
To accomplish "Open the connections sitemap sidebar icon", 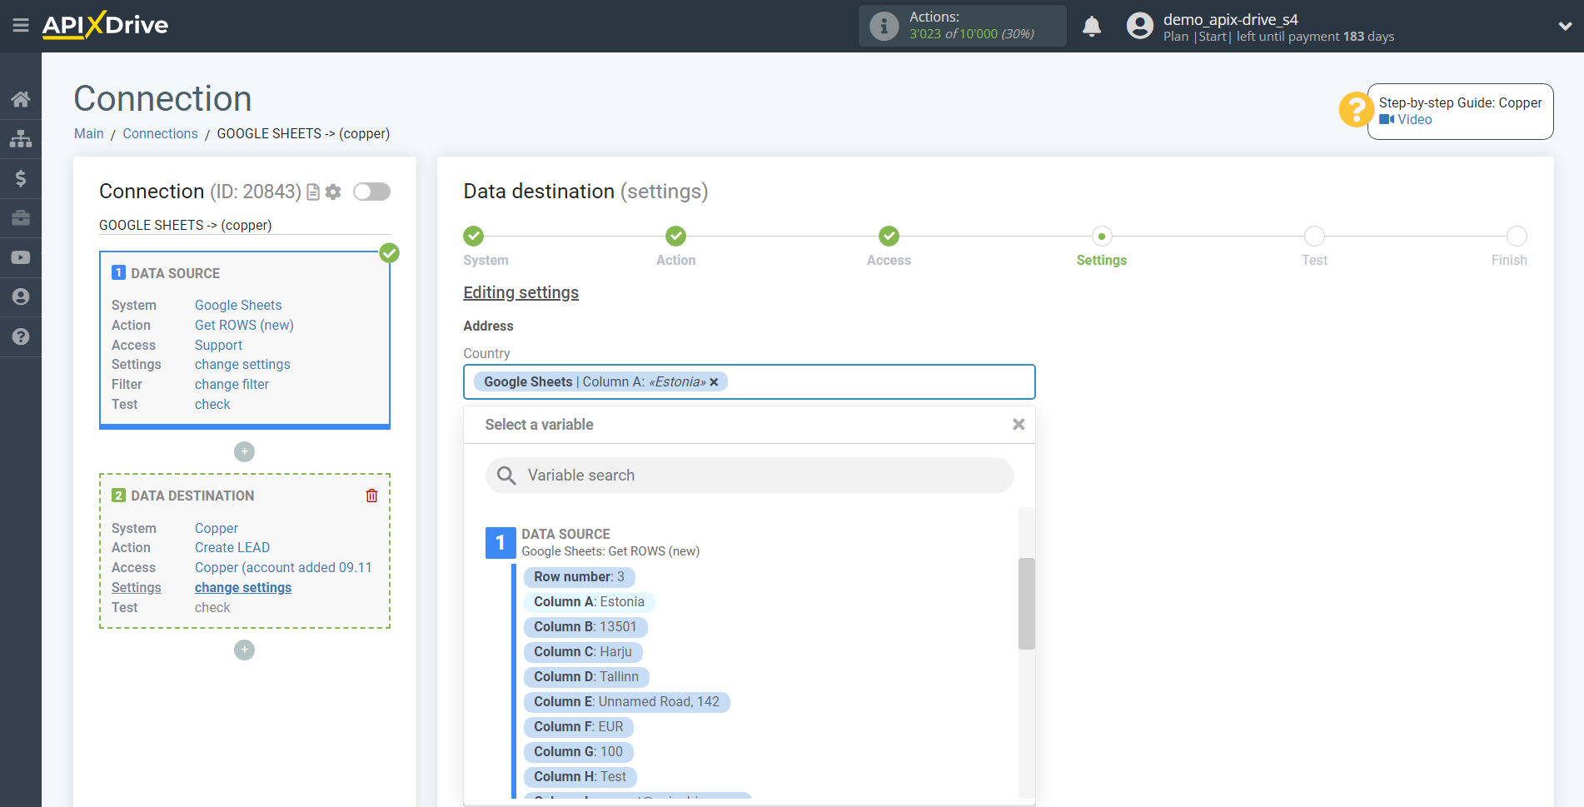I will pyautogui.click(x=21, y=138).
